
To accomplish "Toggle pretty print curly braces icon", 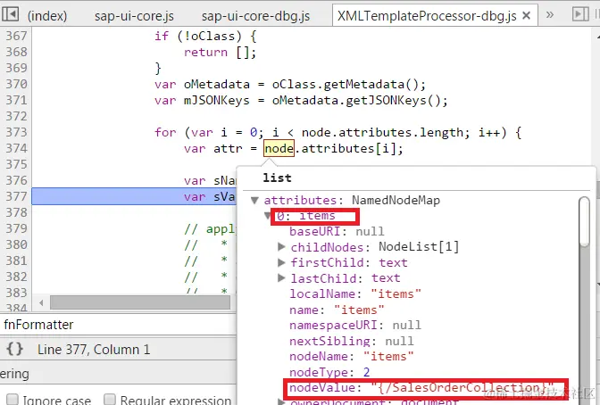I will click(15, 349).
